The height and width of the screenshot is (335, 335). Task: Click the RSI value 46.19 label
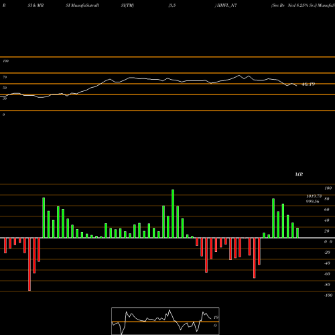pyautogui.click(x=308, y=84)
